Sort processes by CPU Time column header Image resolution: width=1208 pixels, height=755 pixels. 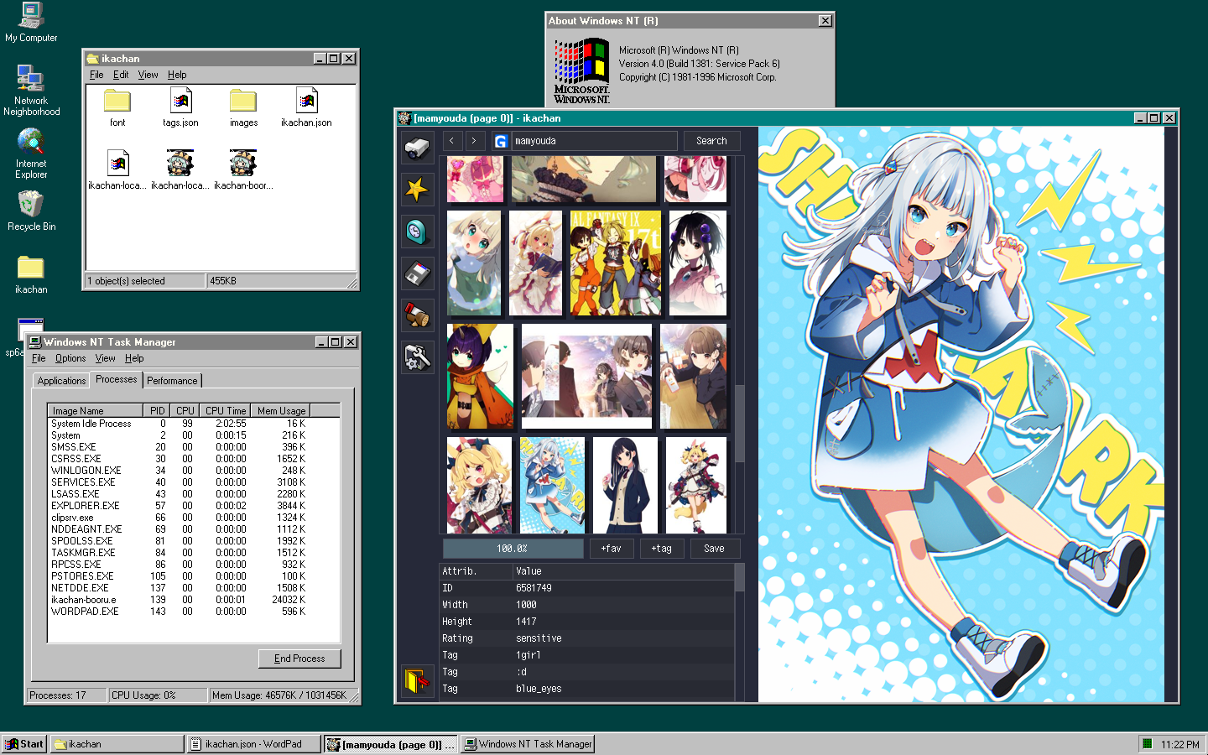click(x=226, y=411)
